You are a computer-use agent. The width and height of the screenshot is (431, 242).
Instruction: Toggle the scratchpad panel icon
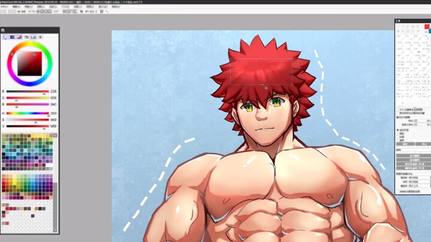pos(41,37)
